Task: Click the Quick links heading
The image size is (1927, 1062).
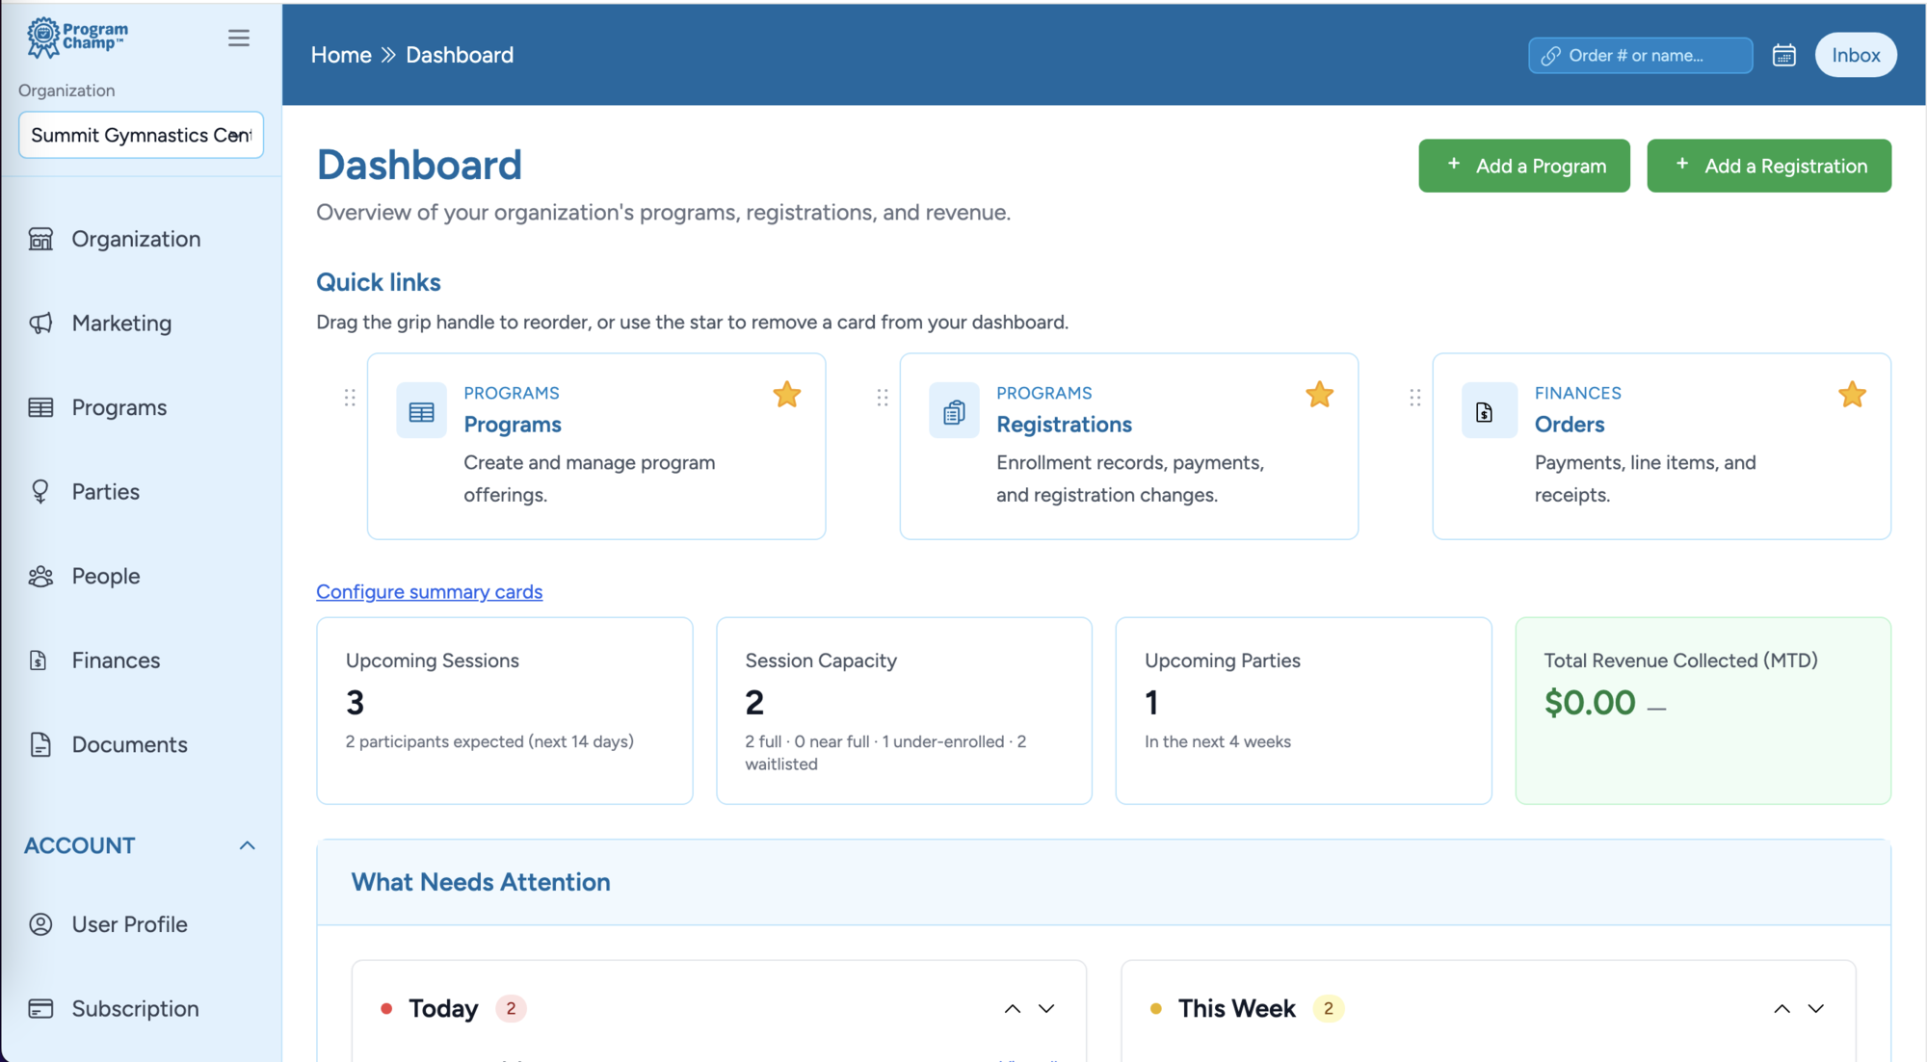Action: (x=379, y=282)
